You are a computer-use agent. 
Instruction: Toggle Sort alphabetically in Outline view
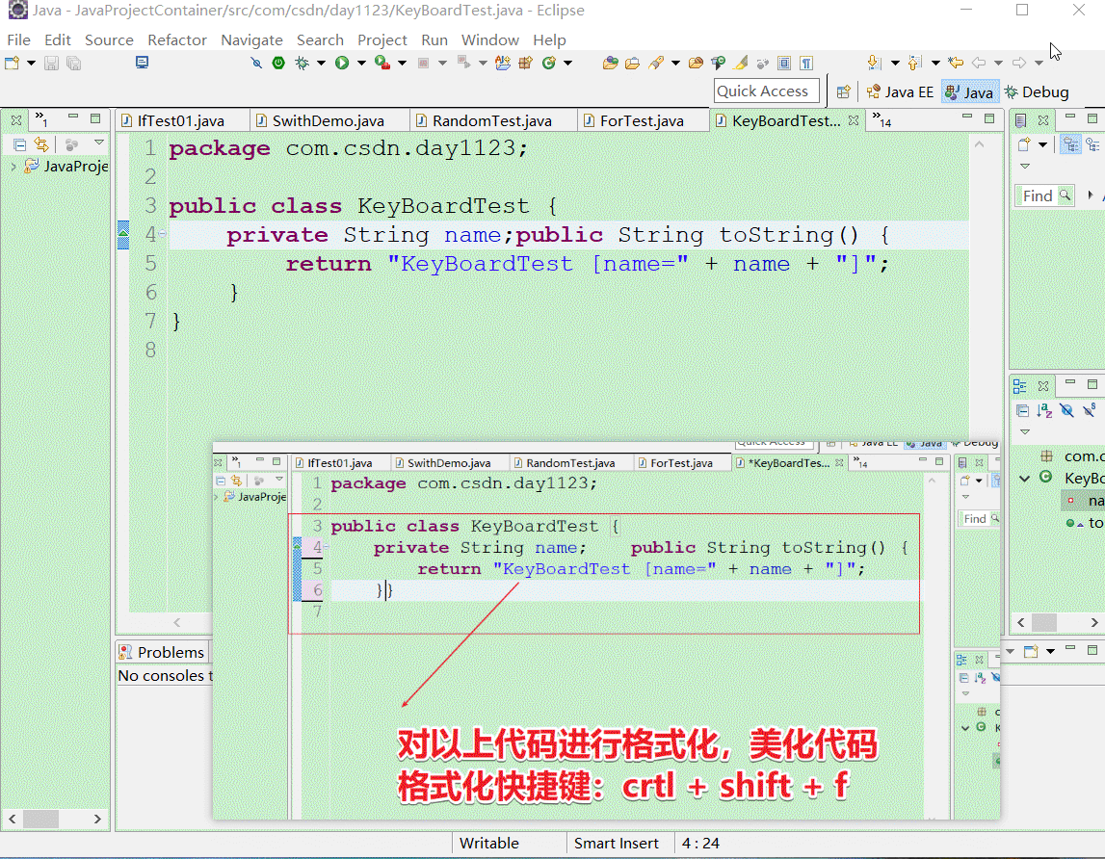click(x=1044, y=411)
